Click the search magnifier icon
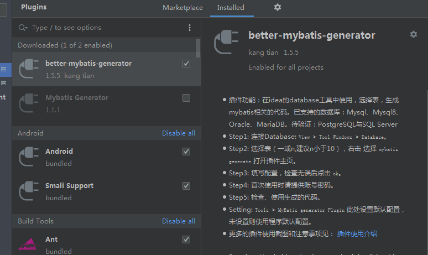Viewport: 428px width, 255px height. [x=23, y=28]
